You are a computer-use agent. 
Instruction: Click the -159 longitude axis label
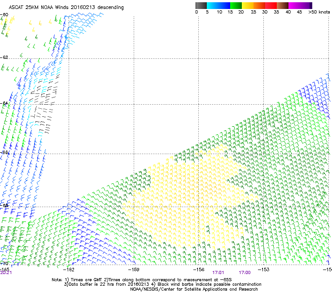[x=134, y=270]
